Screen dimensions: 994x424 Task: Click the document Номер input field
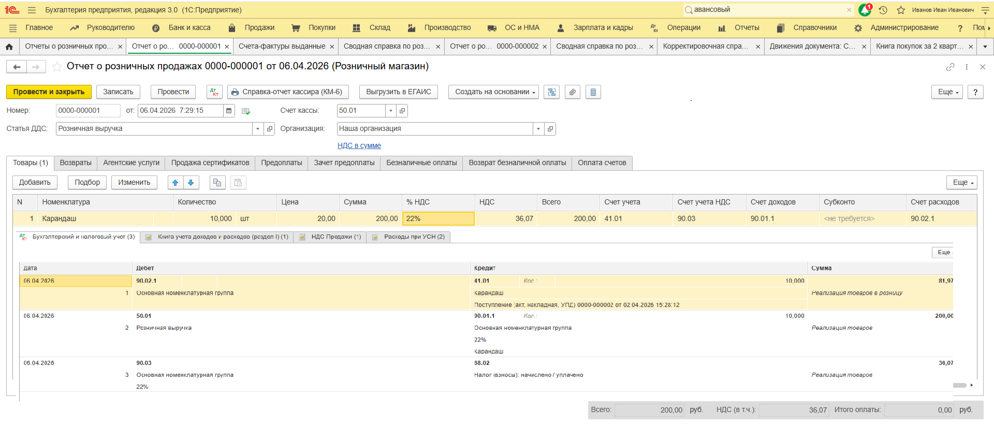87,111
